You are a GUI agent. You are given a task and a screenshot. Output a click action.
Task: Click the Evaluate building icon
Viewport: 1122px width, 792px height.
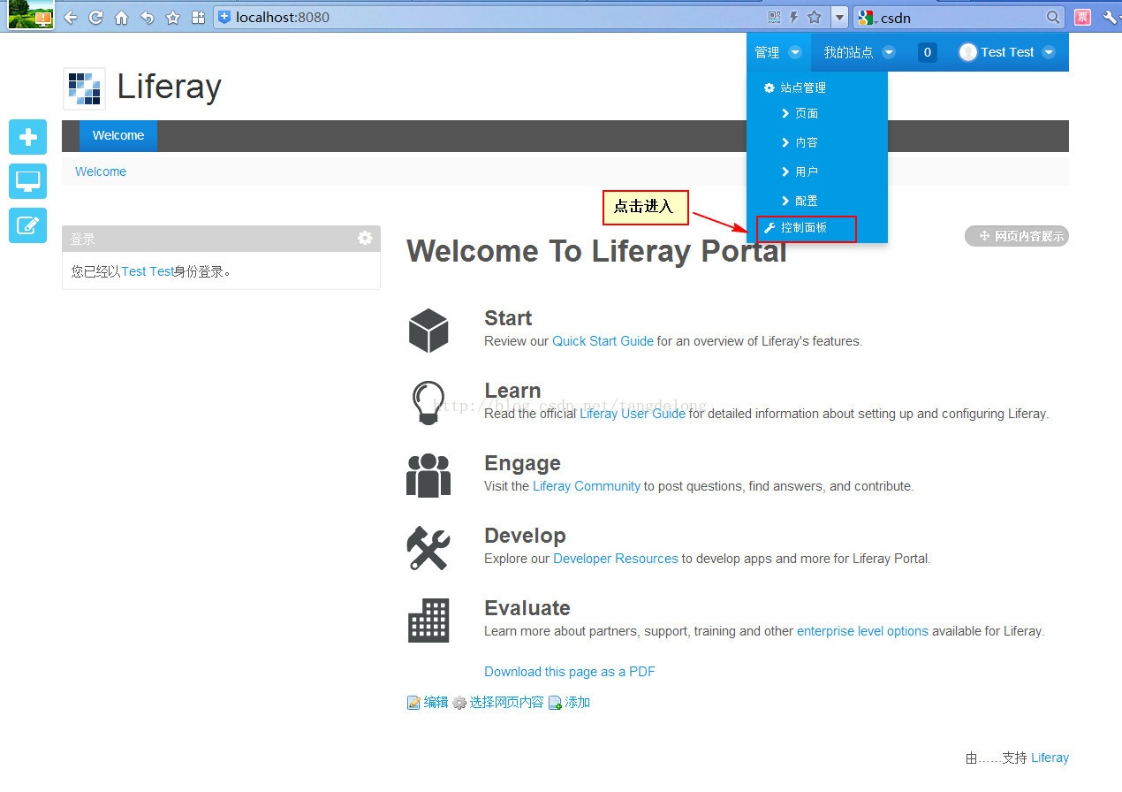coord(428,621)
